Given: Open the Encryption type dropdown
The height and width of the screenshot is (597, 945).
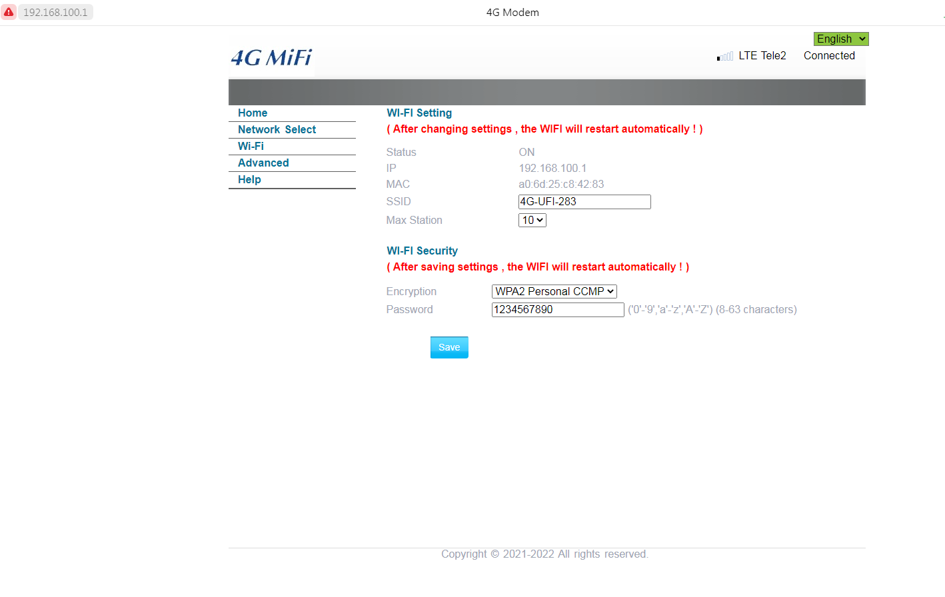Looking at the screenshot, I should [x=554, y=292].
